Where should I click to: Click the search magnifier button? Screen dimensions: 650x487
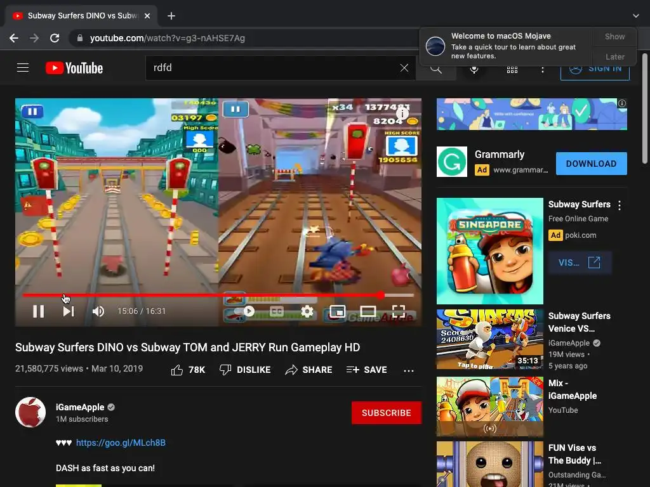[435, 68]
